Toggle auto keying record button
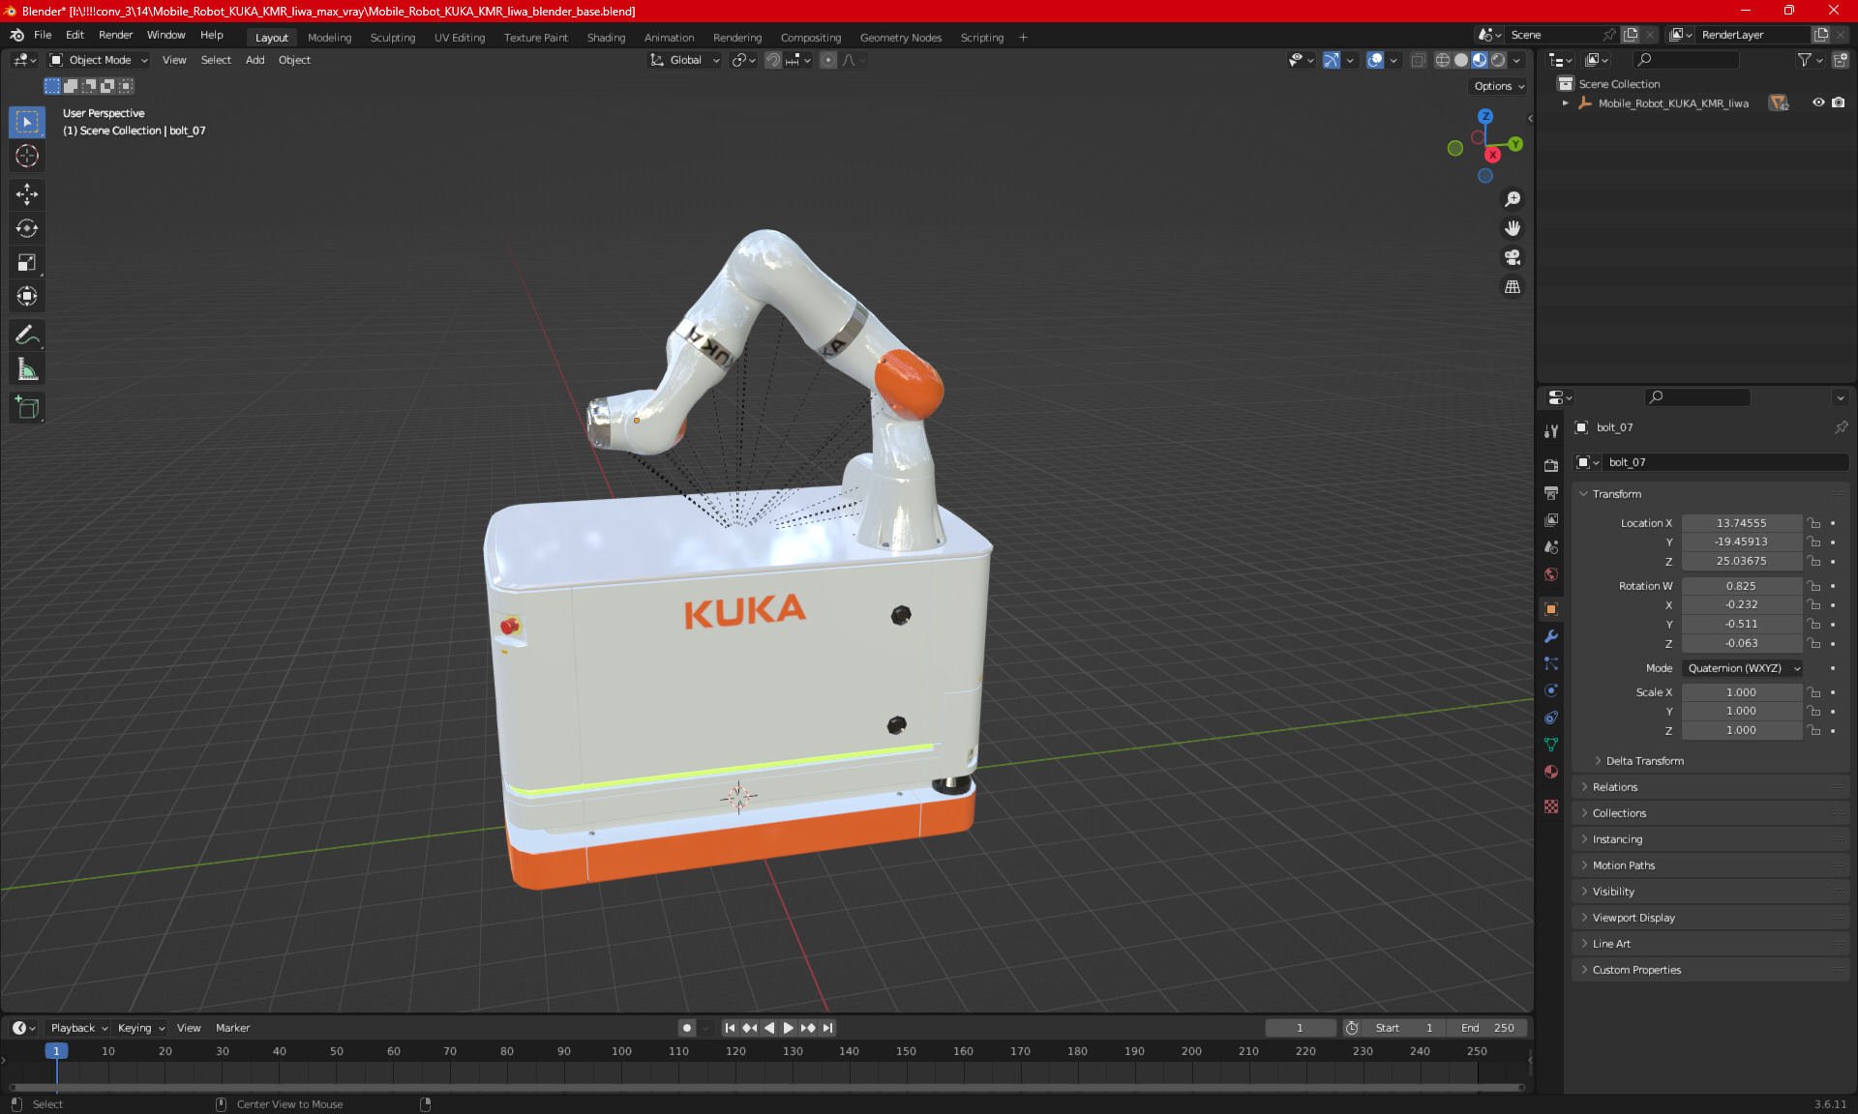This screenshot has height=1114, width=1858. pos(686,1028)
